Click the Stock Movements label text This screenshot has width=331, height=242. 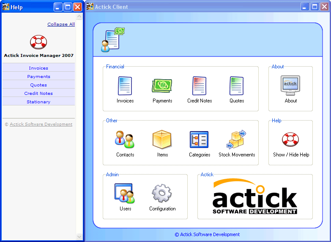pyautogui.click(x=237, y=155)
